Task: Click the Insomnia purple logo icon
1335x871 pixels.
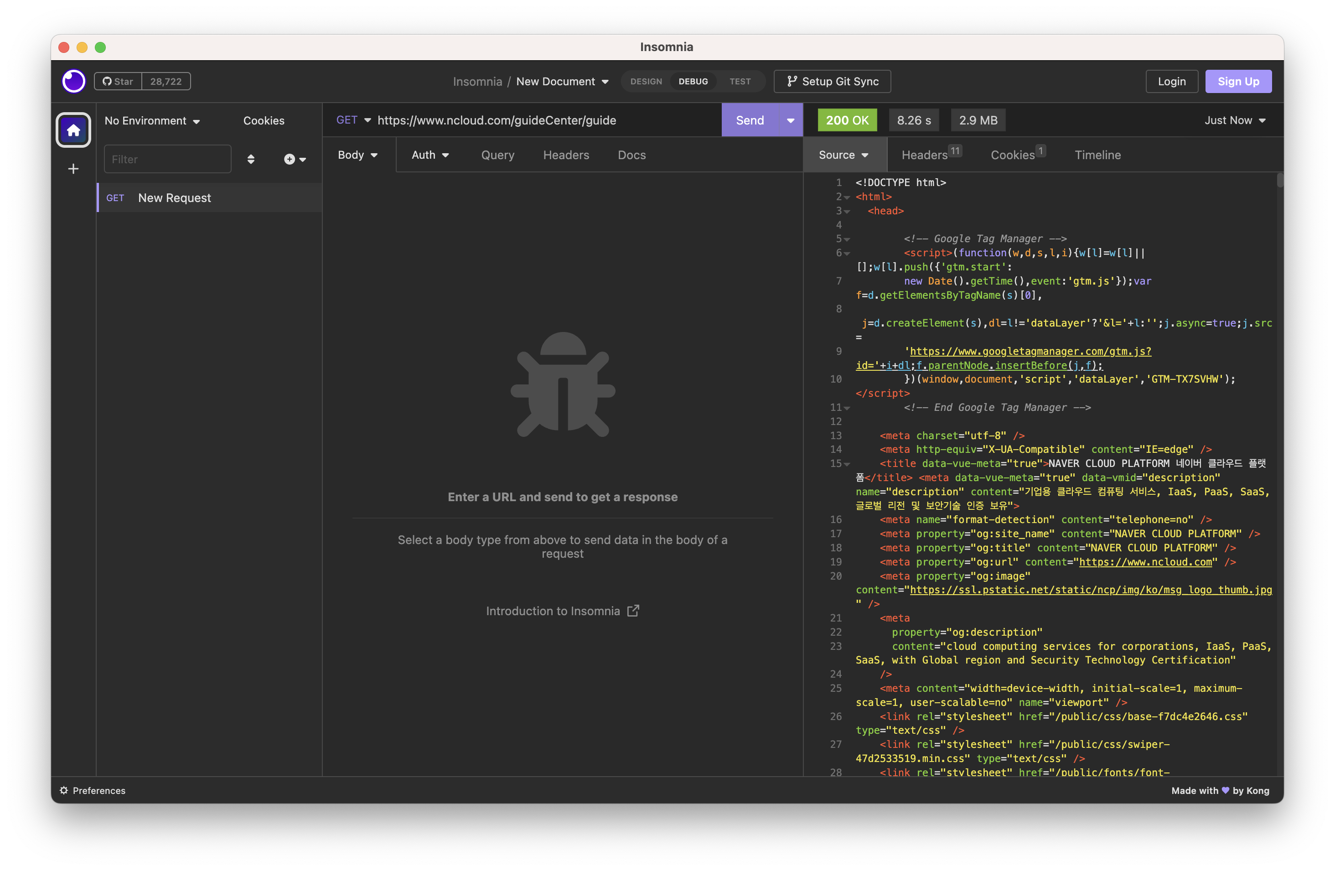Action: click(73, 81)
